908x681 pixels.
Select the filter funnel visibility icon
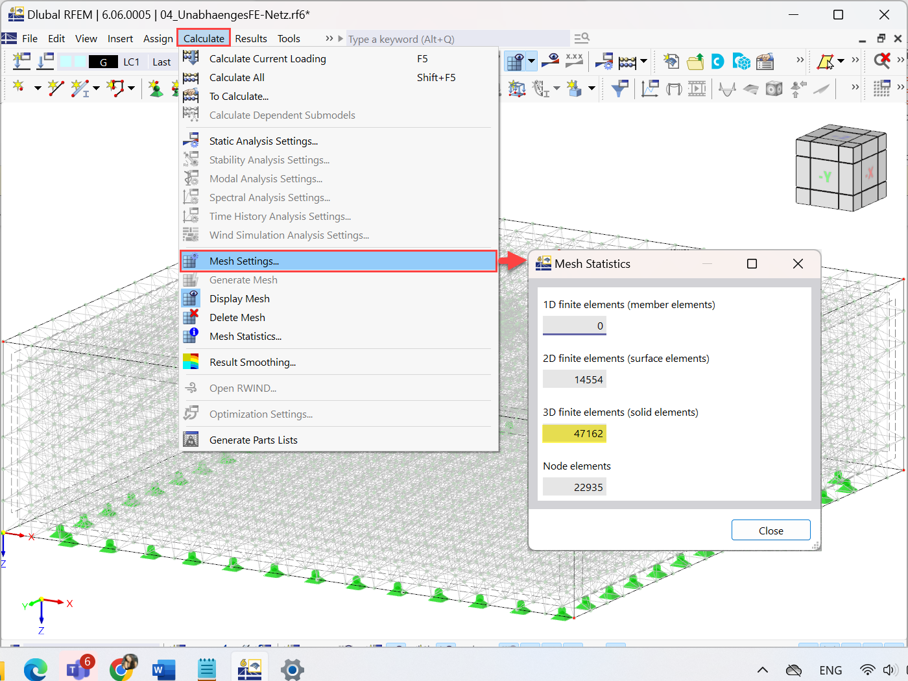pyautogui.click(x=619, y=89)
